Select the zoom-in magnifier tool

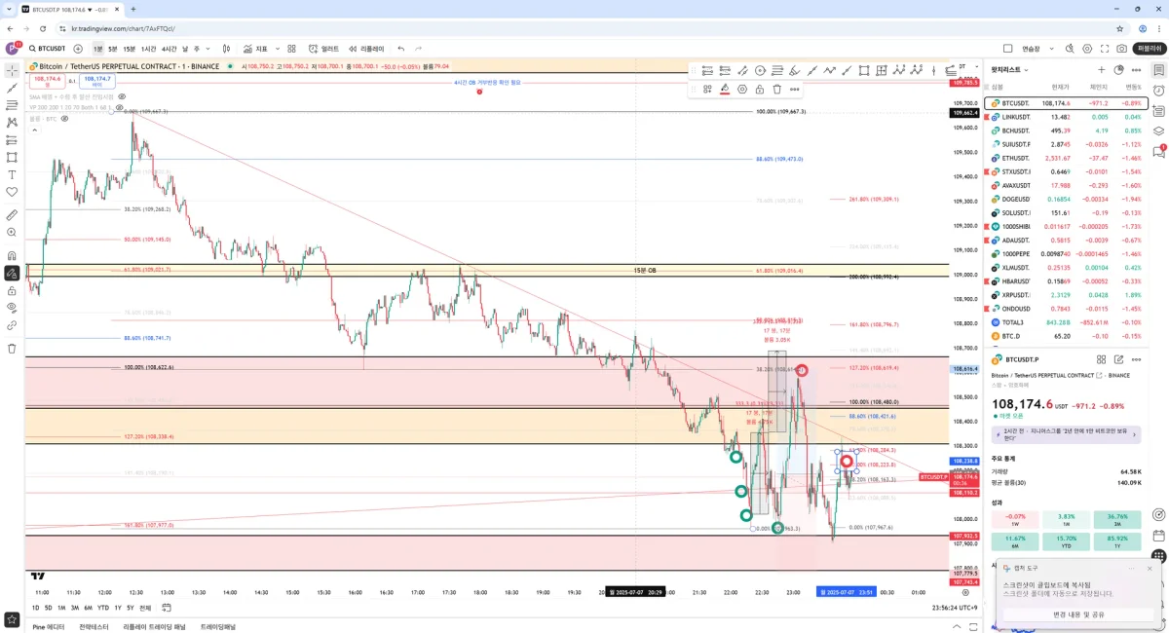[12, 233]
